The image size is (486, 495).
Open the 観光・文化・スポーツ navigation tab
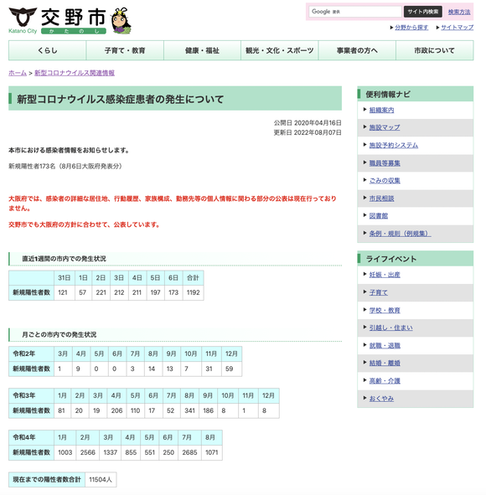[280, 50]
